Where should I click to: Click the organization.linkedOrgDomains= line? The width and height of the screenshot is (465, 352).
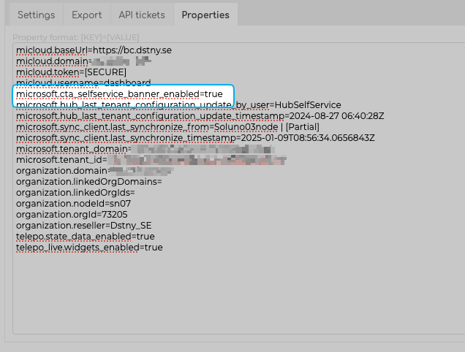coord(89,182)
